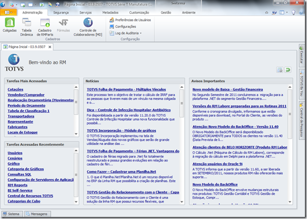Viewport: 307px width, 219px height.
Task: Click the window-with-green-plus quick access icon
Action: point(23,5)
